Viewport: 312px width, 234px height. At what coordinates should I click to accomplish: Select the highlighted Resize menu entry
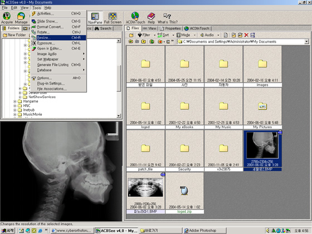[58, 38]
